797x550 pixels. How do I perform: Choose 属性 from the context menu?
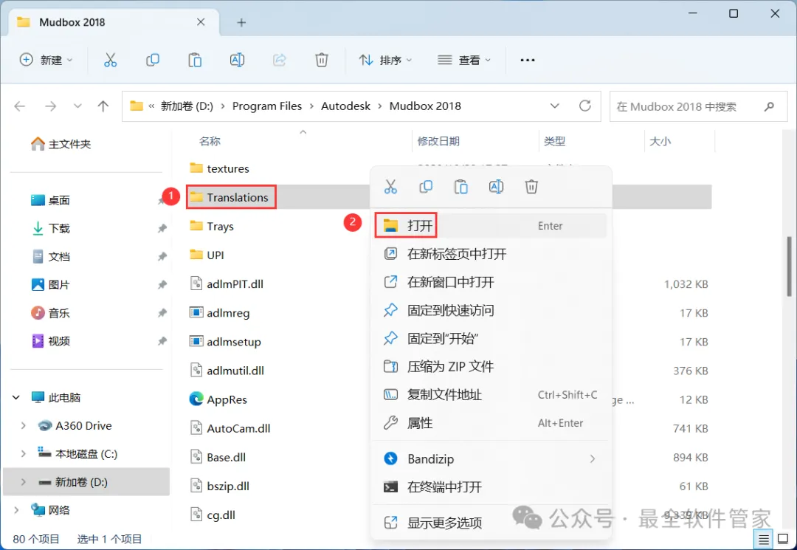point(491,423)
